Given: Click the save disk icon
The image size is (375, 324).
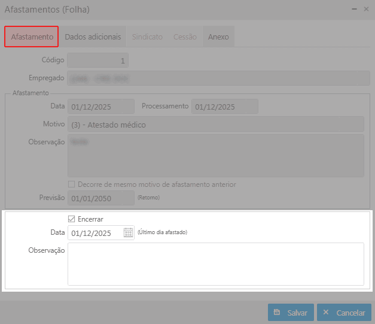Looking at the screenshot, I should [x=277, y=312].
